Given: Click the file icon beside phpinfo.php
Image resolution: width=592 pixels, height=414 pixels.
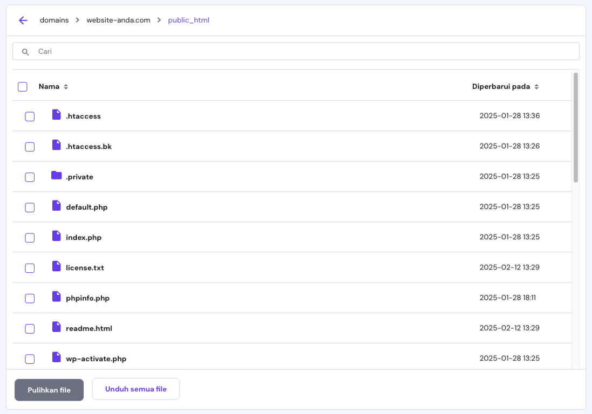Looking at the screenshot, I should pyautogui.click(x=56, y=298).
